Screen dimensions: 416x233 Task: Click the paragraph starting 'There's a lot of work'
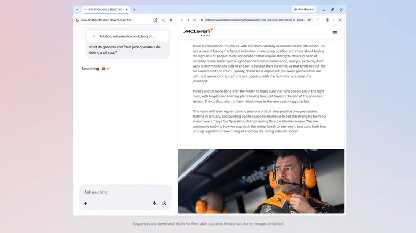coord(259,96)
